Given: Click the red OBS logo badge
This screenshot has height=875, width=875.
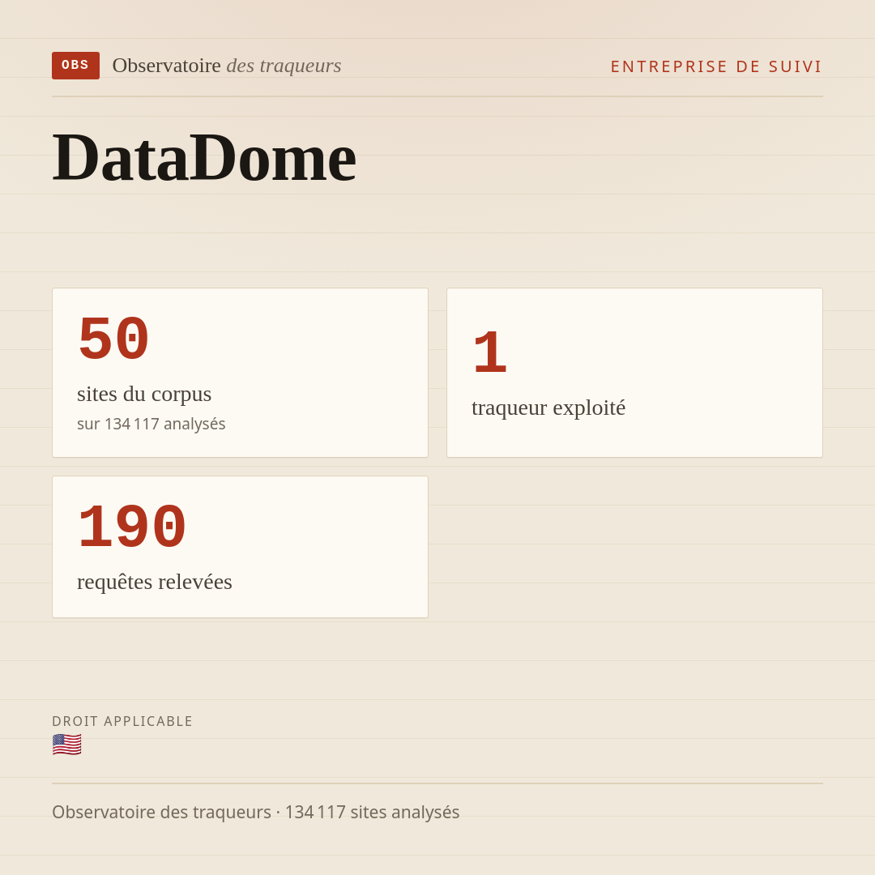Looking at the screenshot, I should [x=75, y=66].
